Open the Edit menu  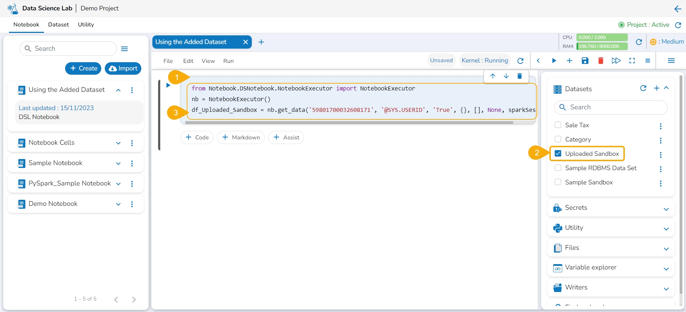(x=188, y=61)
